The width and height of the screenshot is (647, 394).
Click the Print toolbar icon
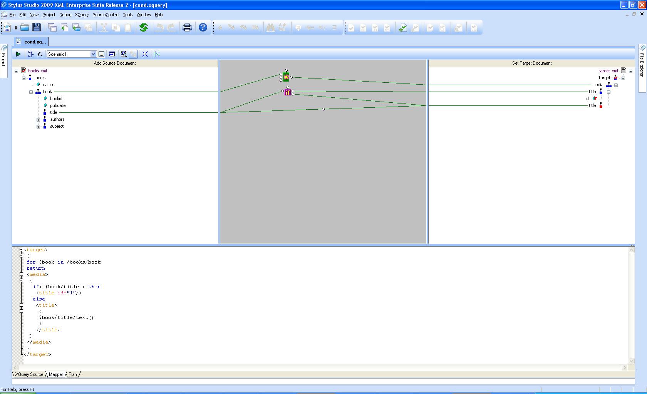point(187,27)
